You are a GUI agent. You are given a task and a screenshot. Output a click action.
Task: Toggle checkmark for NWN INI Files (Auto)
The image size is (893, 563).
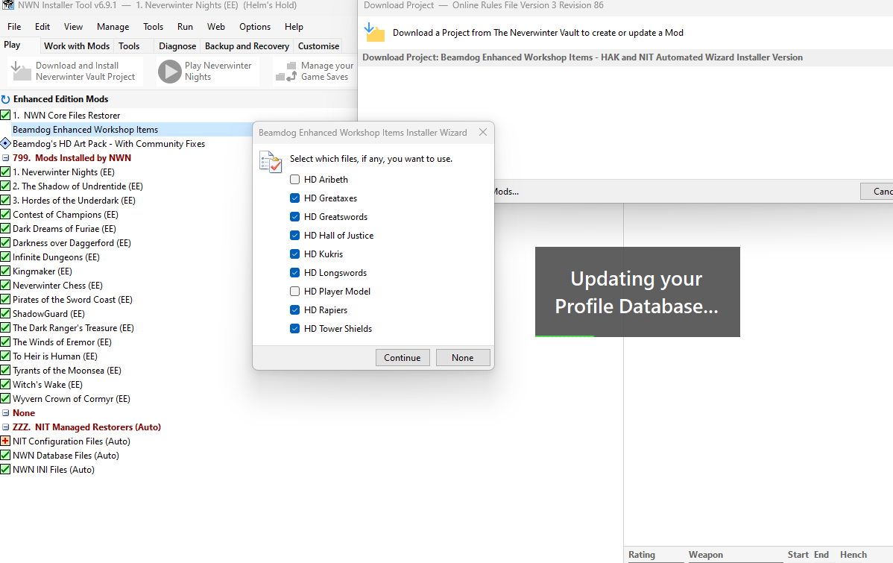click(x=6, y=470)
